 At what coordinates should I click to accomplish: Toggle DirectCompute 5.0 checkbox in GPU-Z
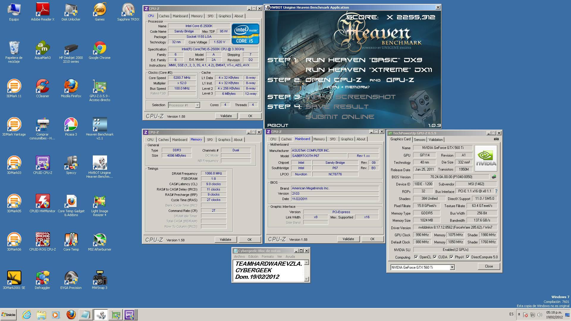pyautogui.click(x=468, y=257)
